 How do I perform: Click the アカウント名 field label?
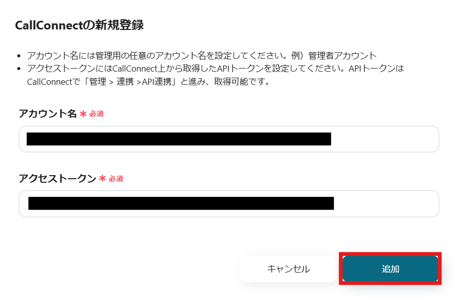(x=47, y=114)
